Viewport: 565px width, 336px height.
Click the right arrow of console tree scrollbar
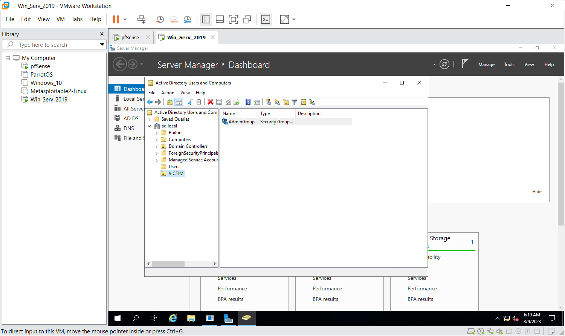click(215, 264)
